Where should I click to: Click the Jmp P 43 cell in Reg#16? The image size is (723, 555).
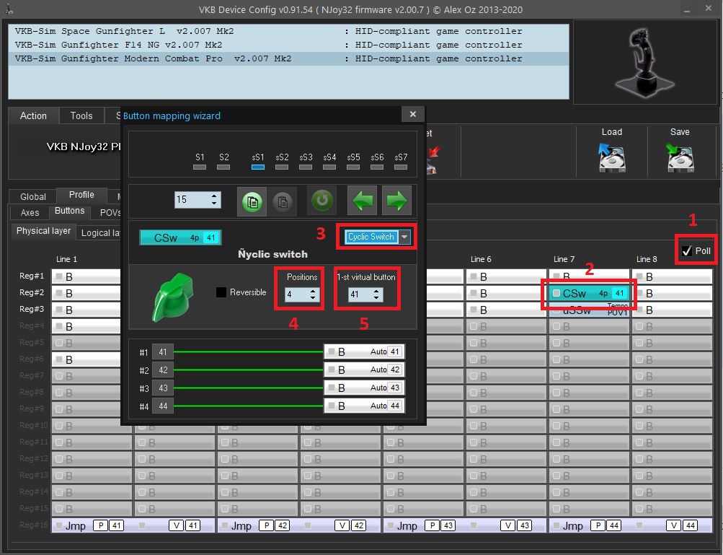pos(424,525)
